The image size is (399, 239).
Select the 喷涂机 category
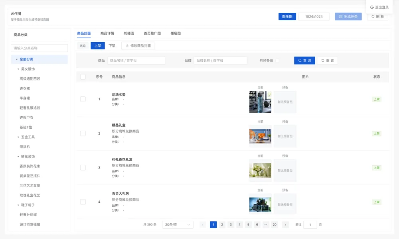point(25,147)
